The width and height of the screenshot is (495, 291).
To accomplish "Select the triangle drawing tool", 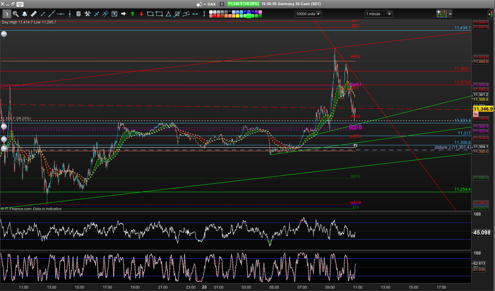I will point(168,14).
